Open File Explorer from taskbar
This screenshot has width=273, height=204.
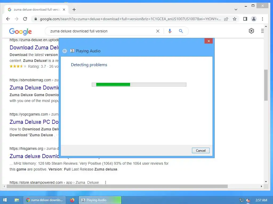(17, 200)
